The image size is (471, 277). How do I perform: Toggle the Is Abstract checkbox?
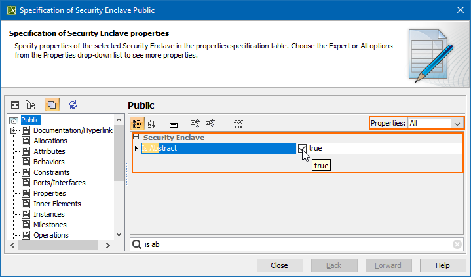click(302, 148)
